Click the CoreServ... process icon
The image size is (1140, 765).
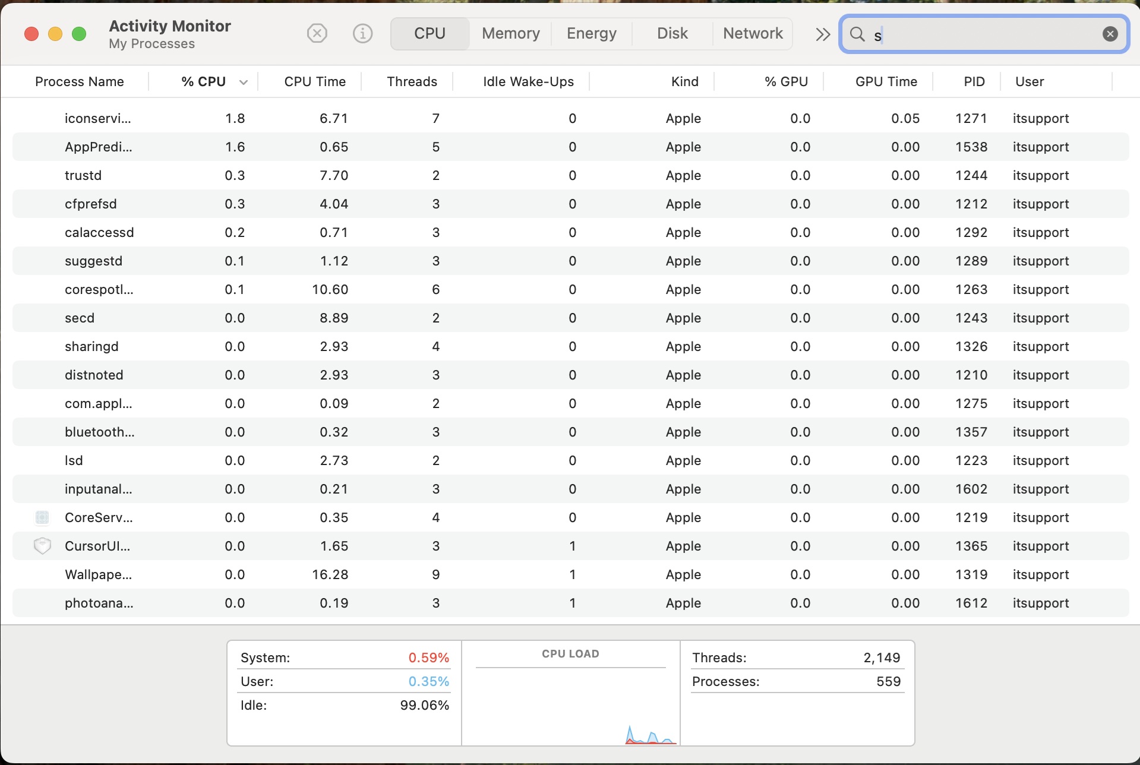42,517
